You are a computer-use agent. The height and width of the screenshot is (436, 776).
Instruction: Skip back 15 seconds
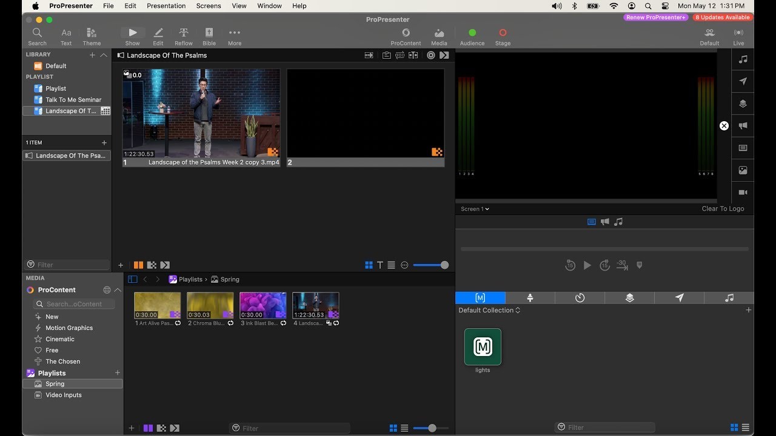(x=570, y=265)
